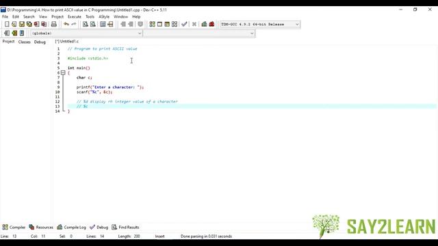Click the gray X Stop Execution icon
438x246 pixels.
coord(194,25)
